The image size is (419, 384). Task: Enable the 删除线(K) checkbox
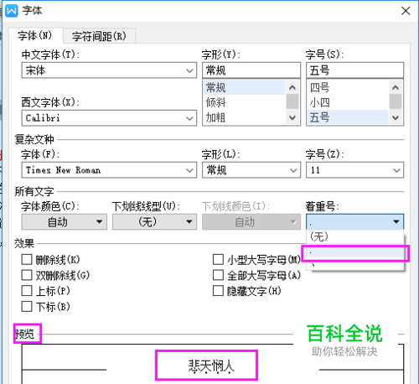tap(27, 260)
